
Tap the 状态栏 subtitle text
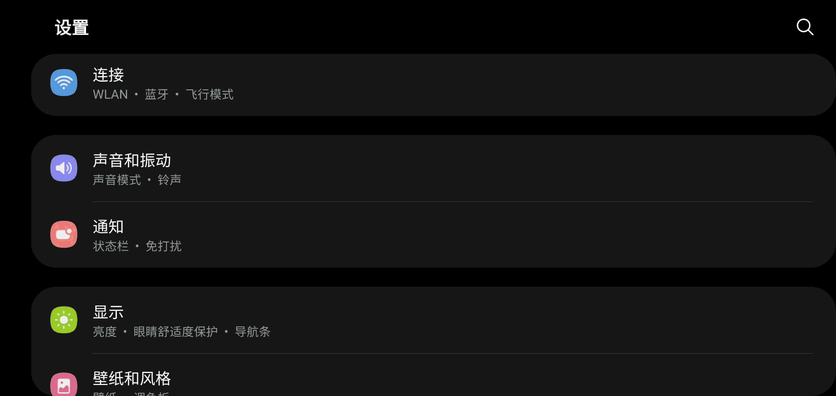111,246
